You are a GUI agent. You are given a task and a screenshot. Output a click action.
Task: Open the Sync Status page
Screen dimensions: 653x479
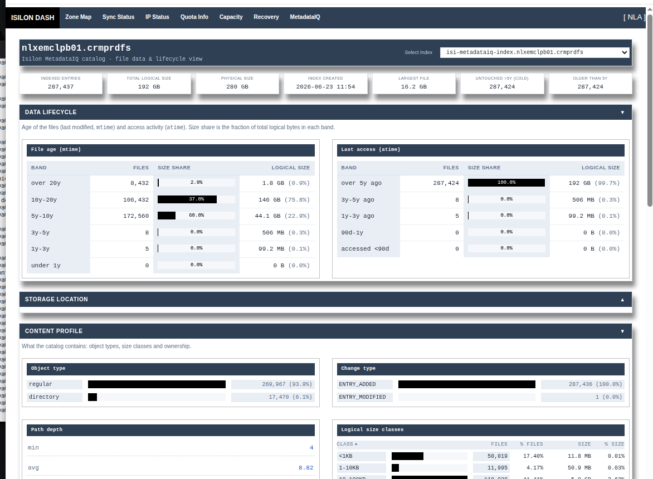[118, 17]
